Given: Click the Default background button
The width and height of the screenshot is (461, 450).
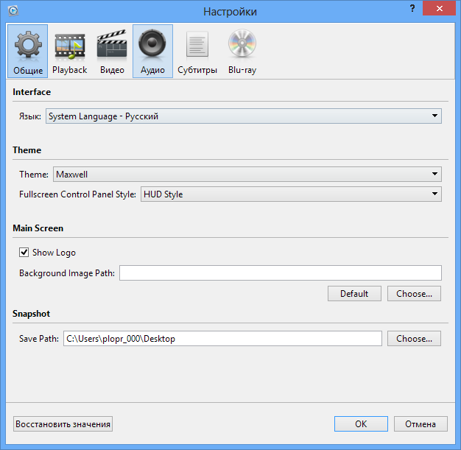Looking at the screenshot, I should (x=354, y=294).
